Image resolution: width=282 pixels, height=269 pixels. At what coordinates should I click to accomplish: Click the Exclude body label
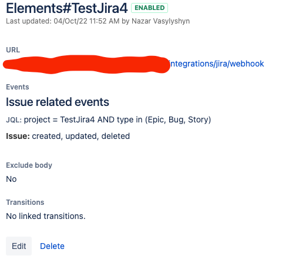[x=29, y=165]
